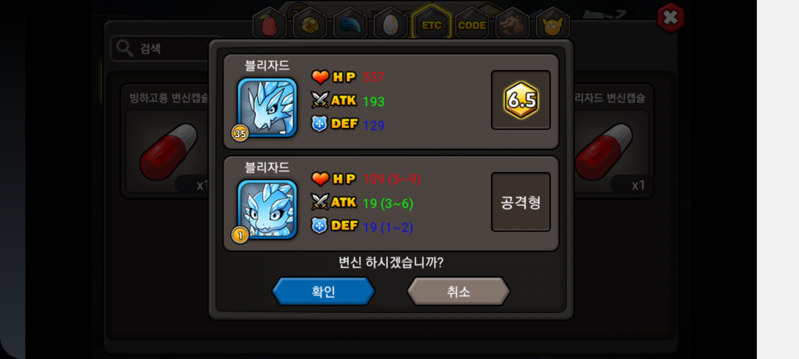Tap the 공격형 attack type box

521,202
